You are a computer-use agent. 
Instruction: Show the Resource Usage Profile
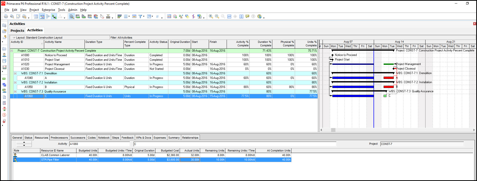pos(96,16)
